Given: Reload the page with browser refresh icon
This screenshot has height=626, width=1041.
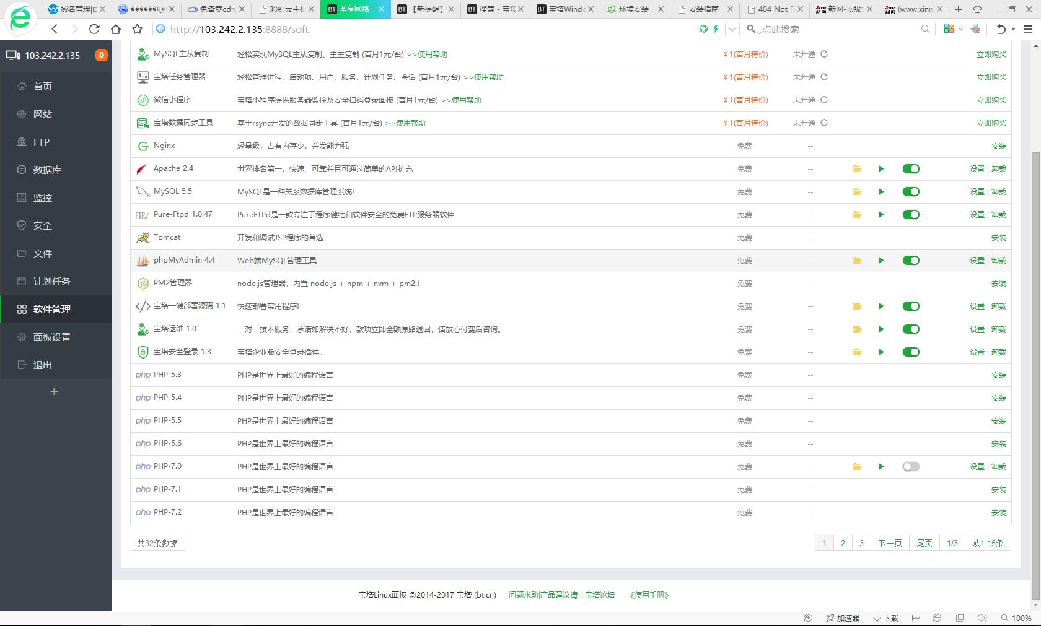Looking at the screenshot, I should 94,29.
